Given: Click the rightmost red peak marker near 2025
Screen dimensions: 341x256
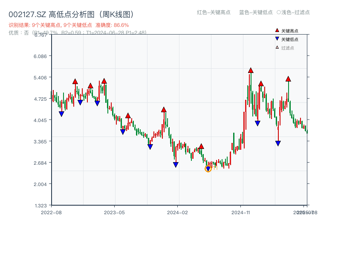Looking at the screenshot, I should 289,79.
